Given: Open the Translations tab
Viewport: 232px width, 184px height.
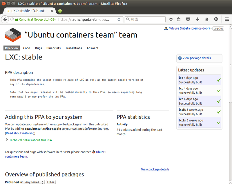Looking at the screenshot, I should (x=74, y=48).
